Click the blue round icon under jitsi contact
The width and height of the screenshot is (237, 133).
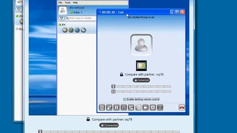pos(77,30)
